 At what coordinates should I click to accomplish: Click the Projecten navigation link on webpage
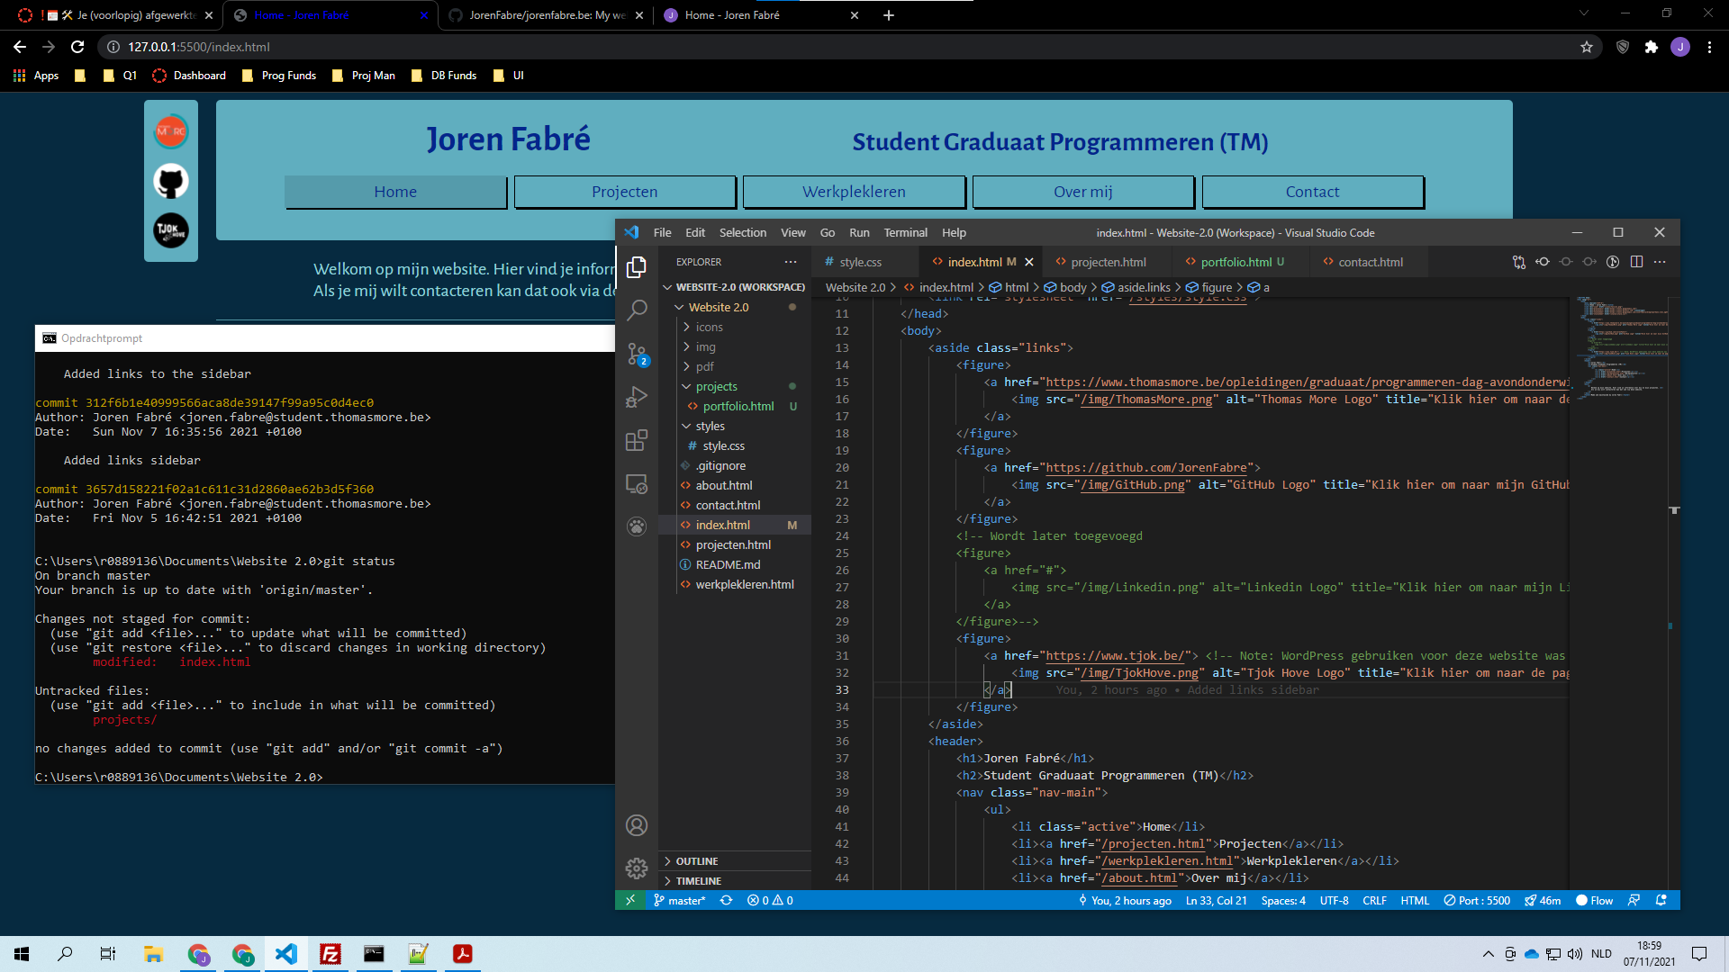[x=624, y=192]
